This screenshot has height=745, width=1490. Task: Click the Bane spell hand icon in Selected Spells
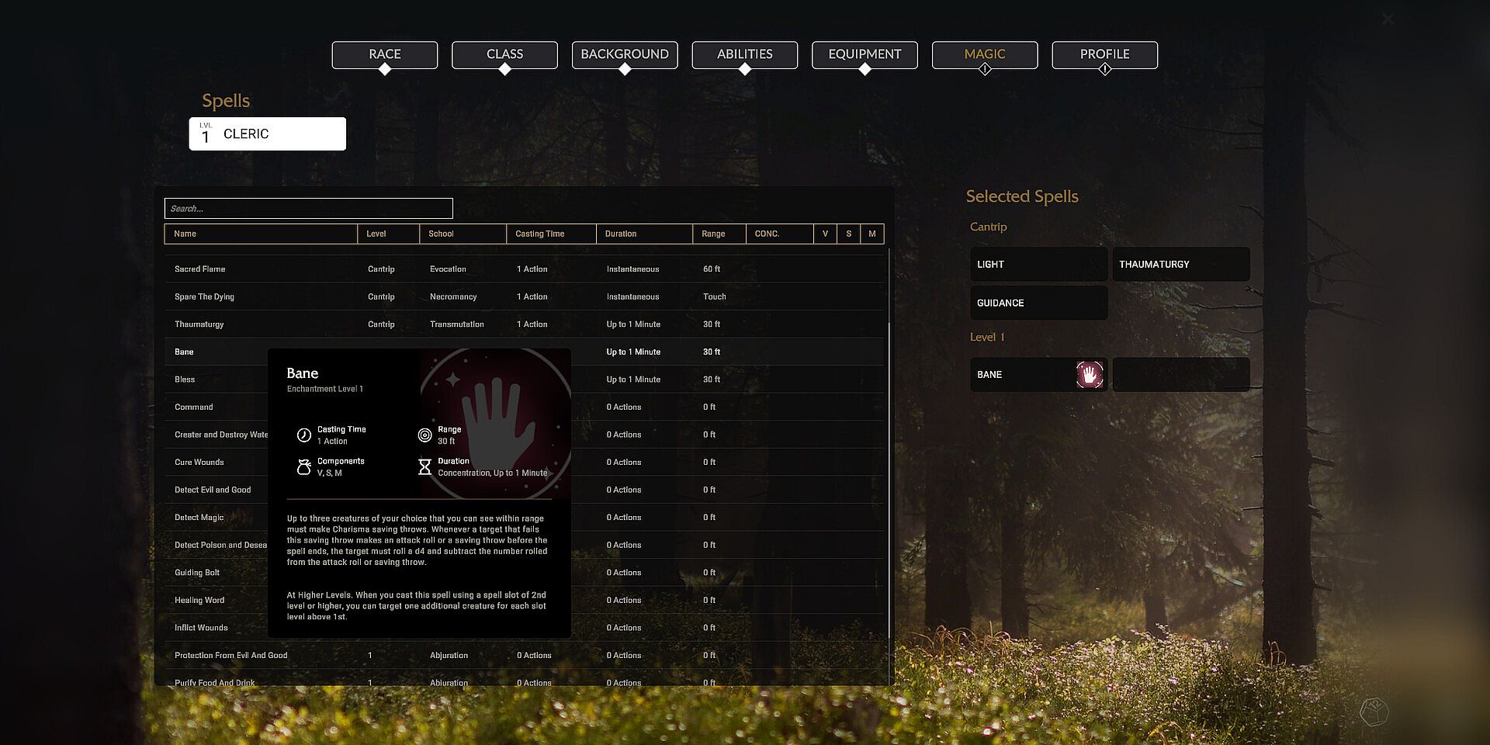click(x=1090, y=375)
